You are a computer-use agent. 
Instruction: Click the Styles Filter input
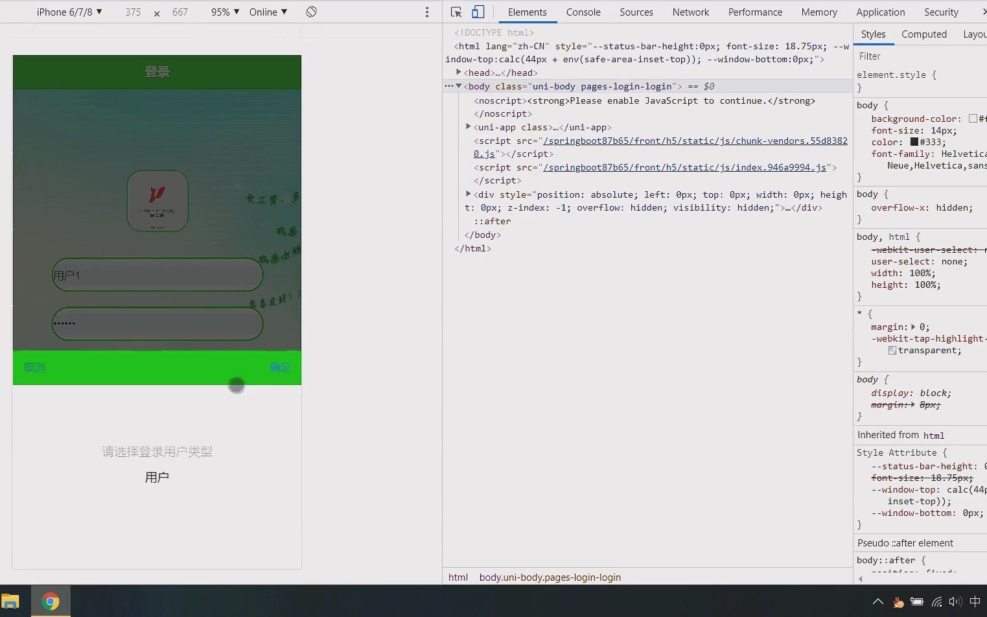click(x=920, y=56)
